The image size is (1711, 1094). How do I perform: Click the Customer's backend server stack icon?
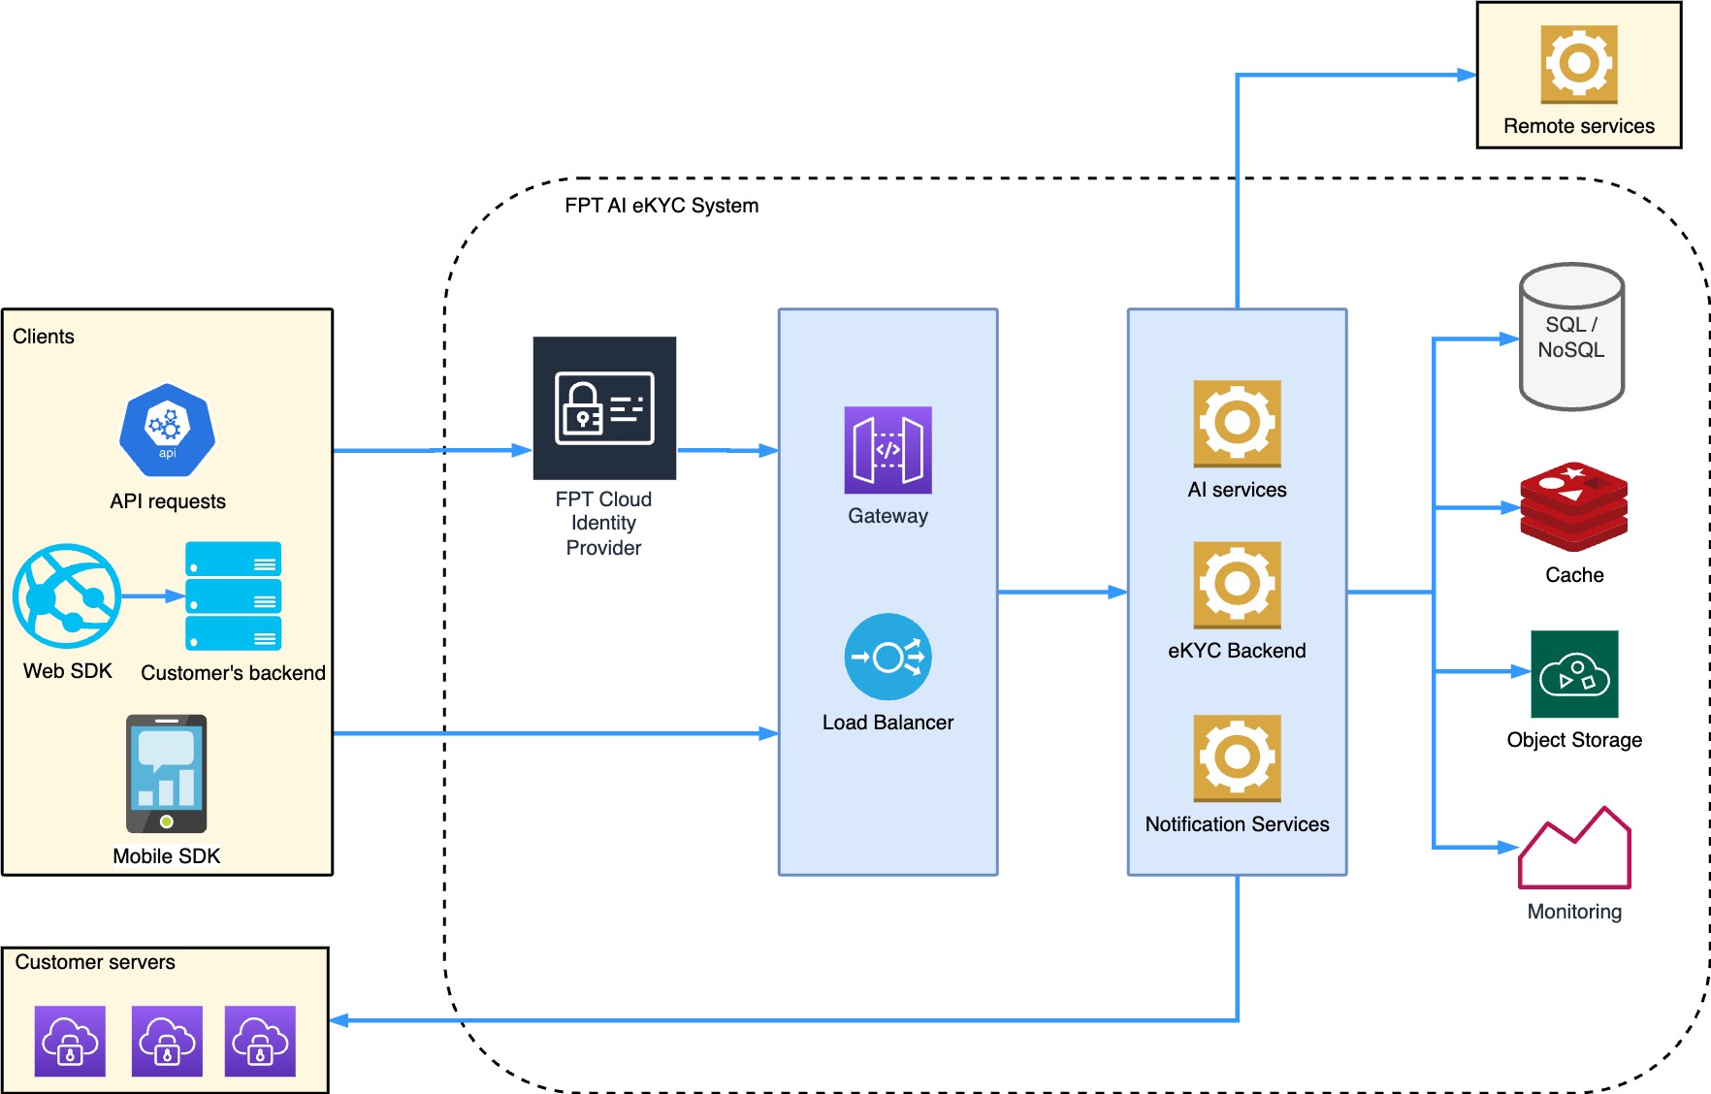point(233,595)
